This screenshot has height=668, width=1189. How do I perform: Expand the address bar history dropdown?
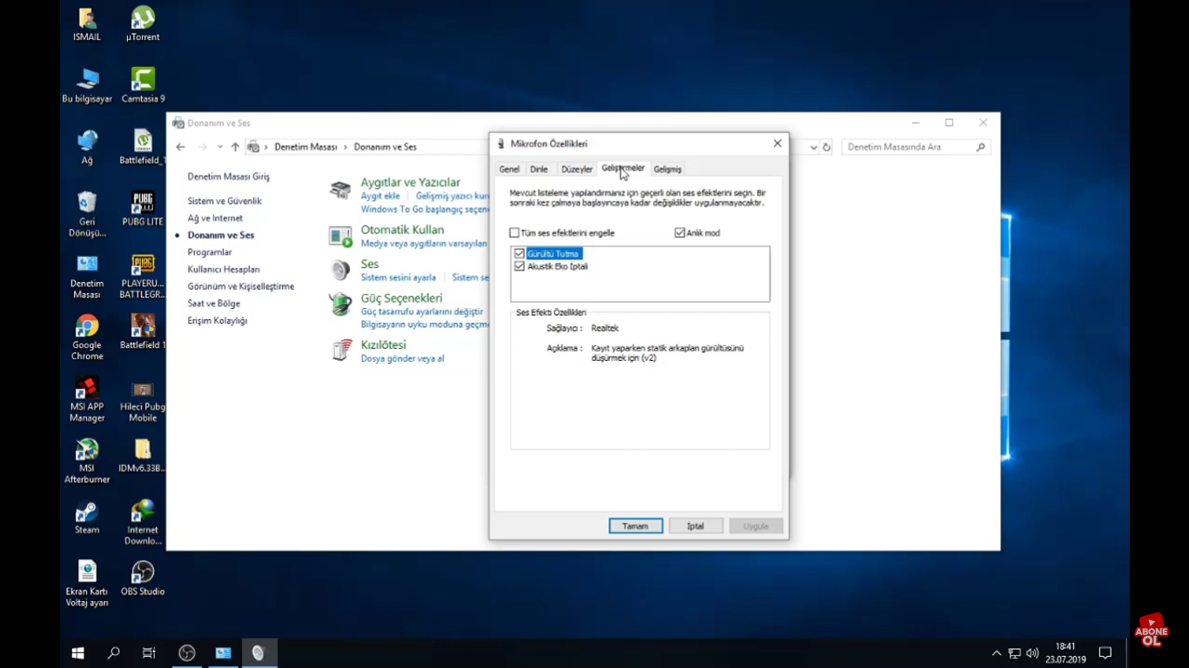813,148
